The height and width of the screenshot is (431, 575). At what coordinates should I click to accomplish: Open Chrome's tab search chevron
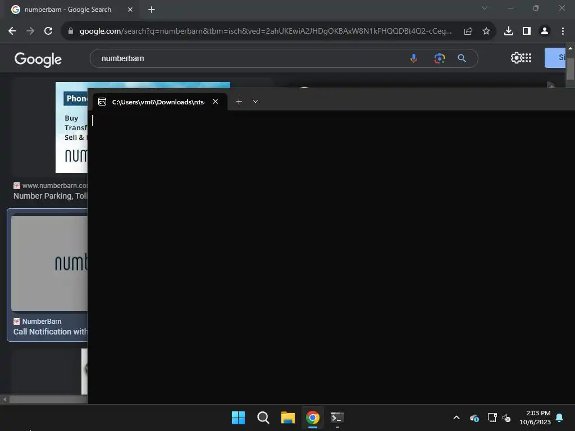(x=485, y=8)
